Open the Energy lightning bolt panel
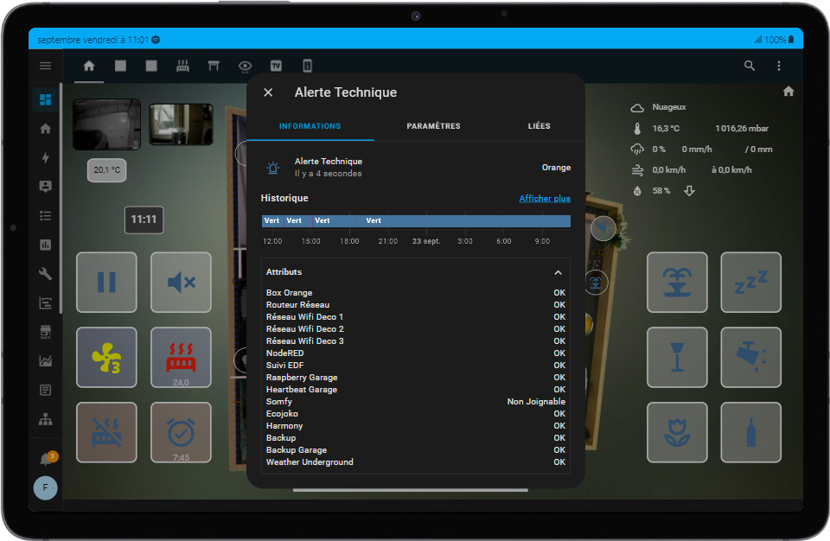Screen dimensions: 830x541 pyautogui.click(x=46, y=157)
